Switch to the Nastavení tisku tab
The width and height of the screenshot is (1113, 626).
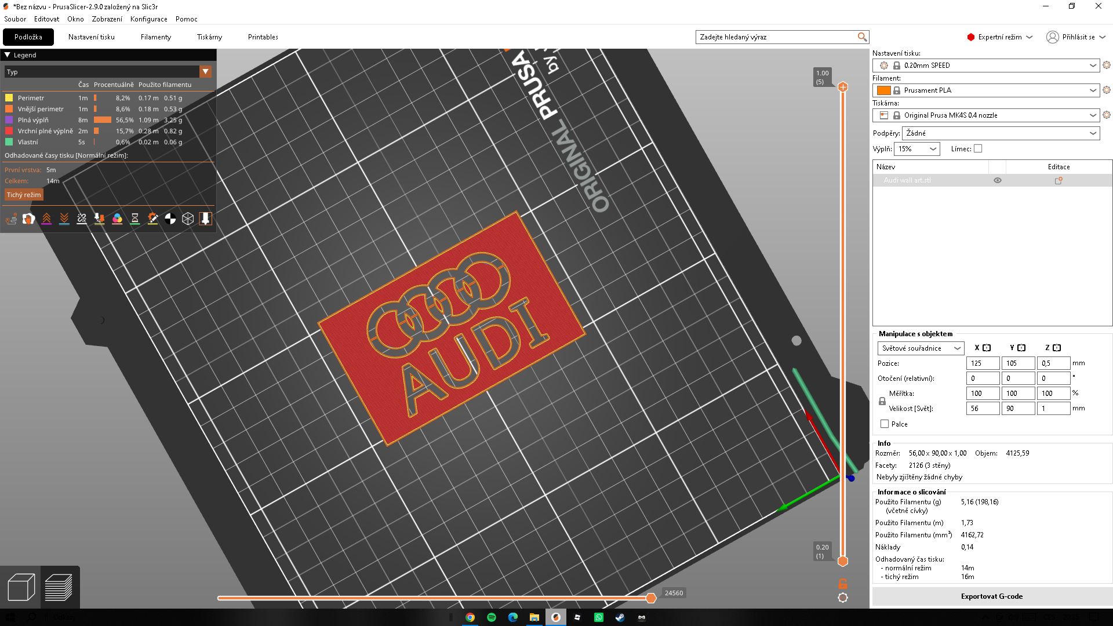coord(92,37)
